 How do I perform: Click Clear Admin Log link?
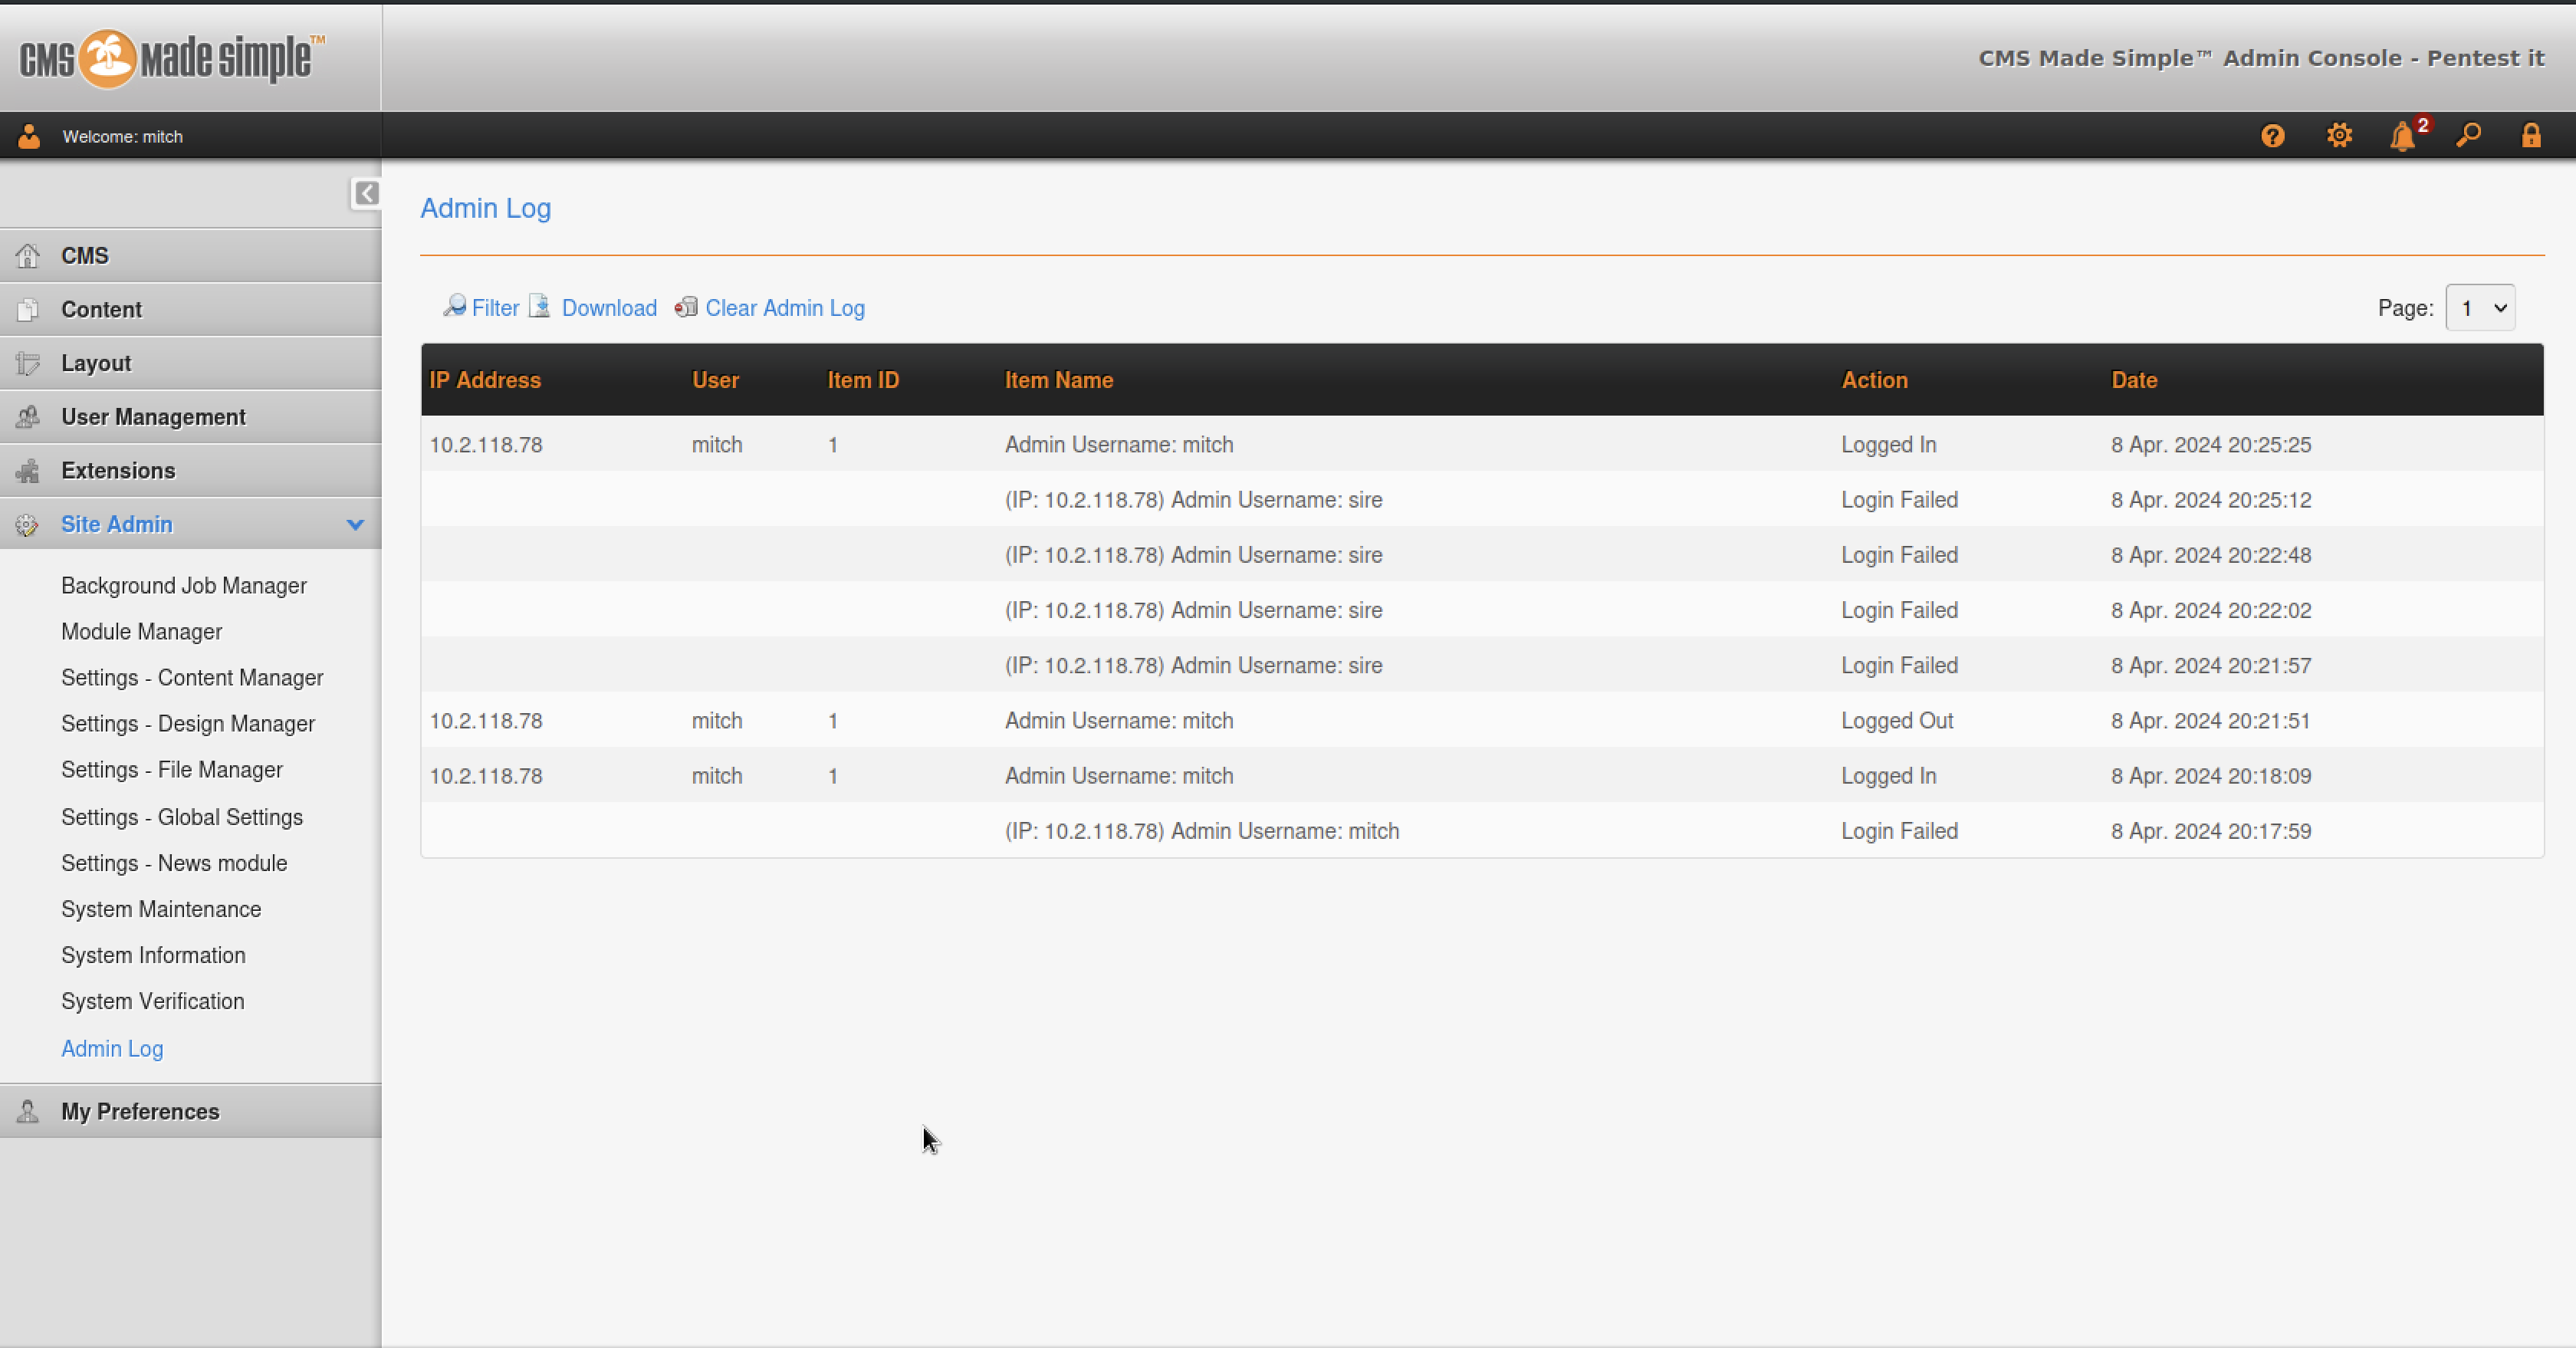coord(785,308)
